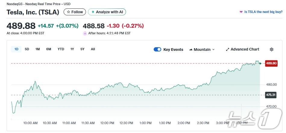Viewport: 286px width, 133px height.
Task: Select the All time range
Action: pyautogui.click(x=93, y=49)
